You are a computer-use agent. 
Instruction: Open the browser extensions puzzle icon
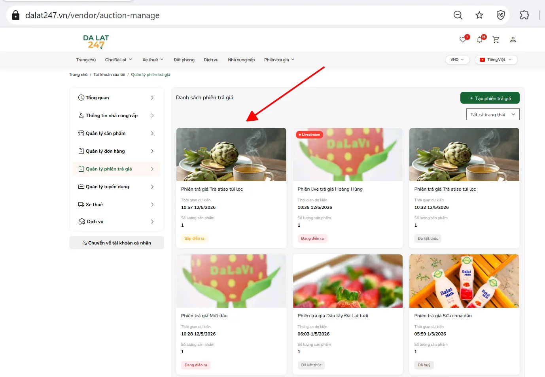point(524,15)
